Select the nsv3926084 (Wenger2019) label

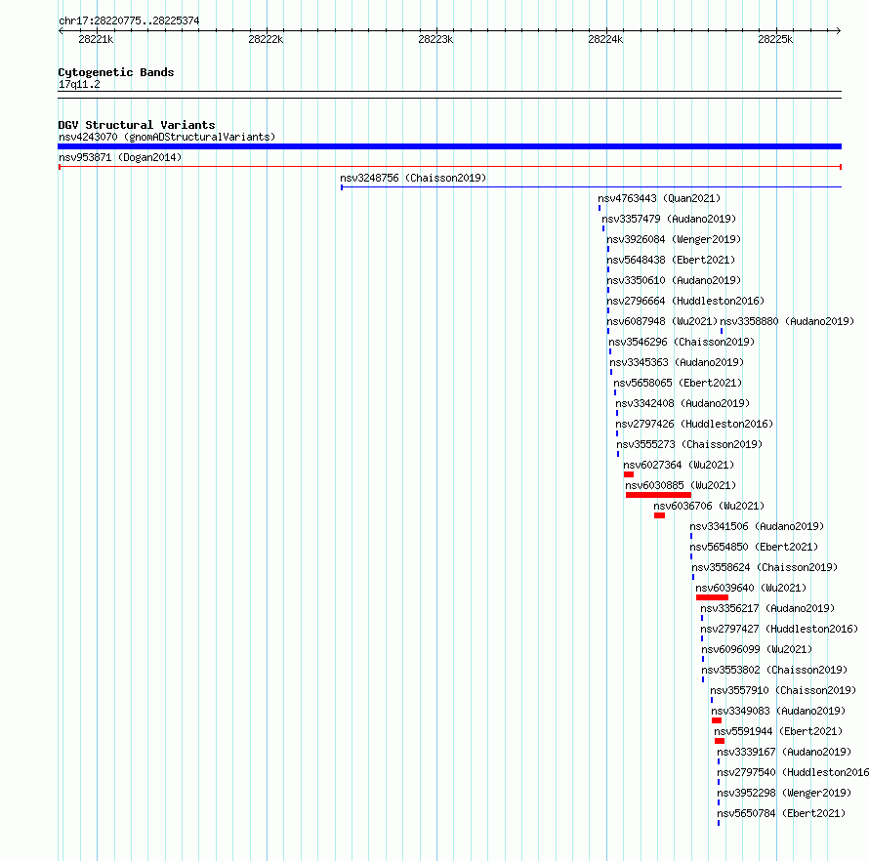pos(674,239)
